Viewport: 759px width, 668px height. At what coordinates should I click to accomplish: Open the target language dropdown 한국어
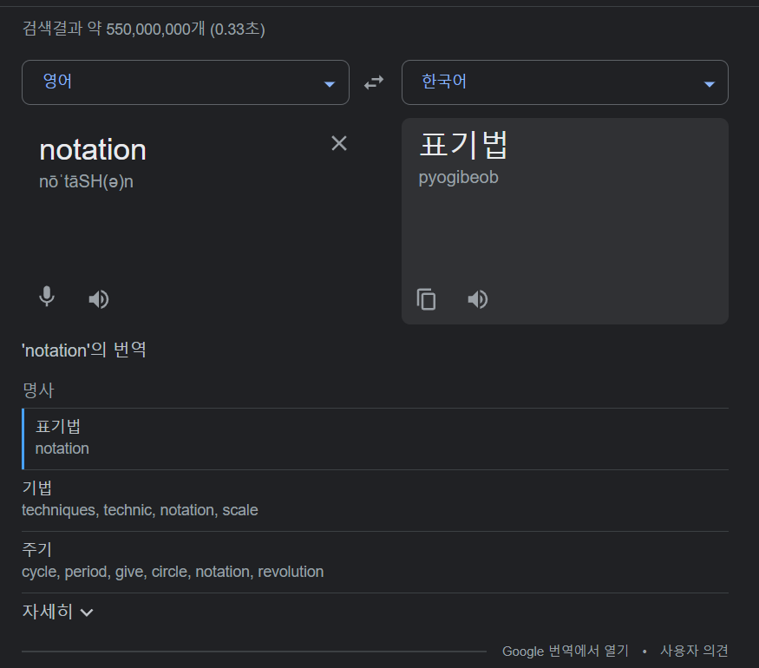click(x=565, y=82)
